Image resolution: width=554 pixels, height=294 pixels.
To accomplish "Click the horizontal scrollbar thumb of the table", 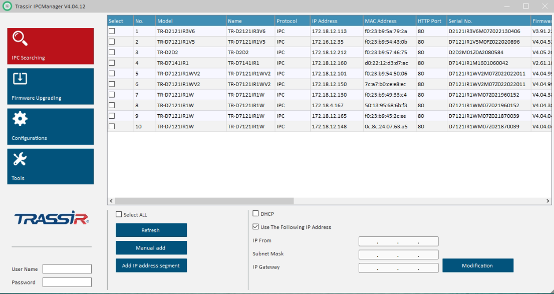I will click(x=204, y=201).
